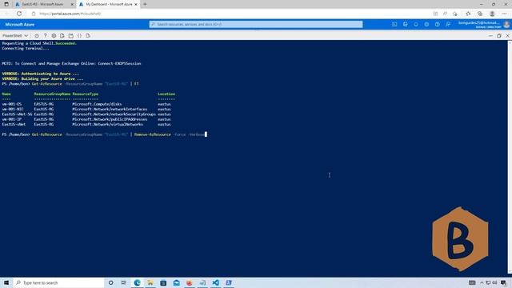The width and height of the screenshot is (512, 288).
Task: Click the web preview icon
Action: [88, 35]
